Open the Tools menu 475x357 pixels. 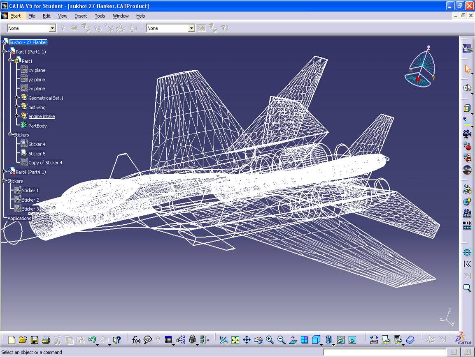coord(100,16)
